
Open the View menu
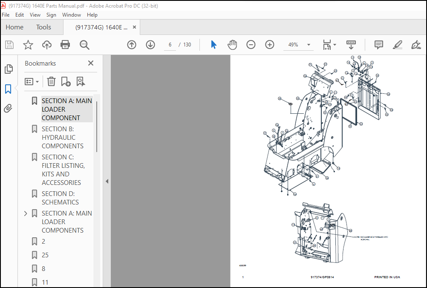click(35, 15)
